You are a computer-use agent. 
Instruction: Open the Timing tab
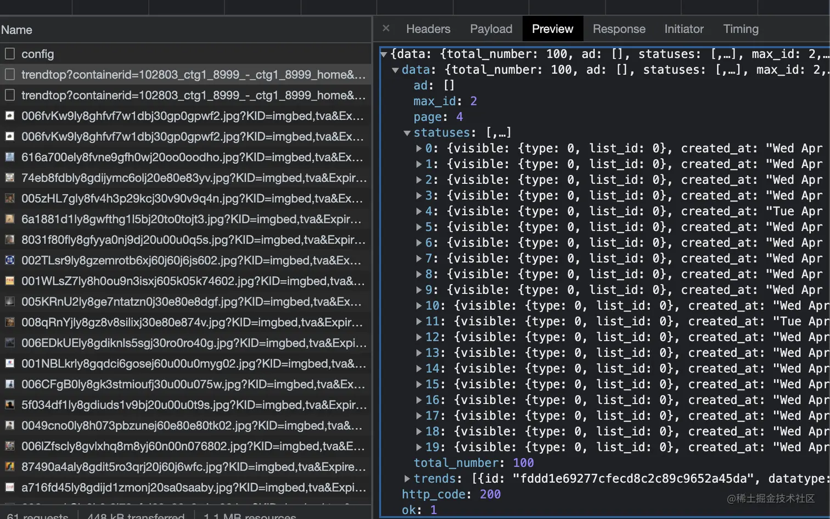(741, 29)
